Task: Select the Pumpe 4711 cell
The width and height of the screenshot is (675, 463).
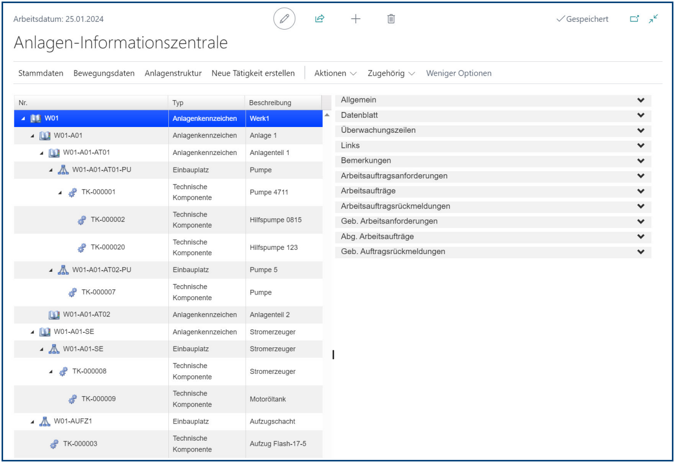Action: point(284,192)
